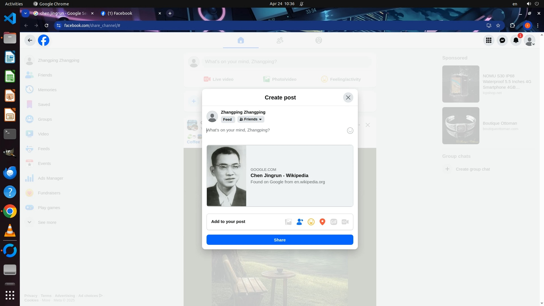
Task: Close the Create post dialog
Action: (x=348, y=97)
